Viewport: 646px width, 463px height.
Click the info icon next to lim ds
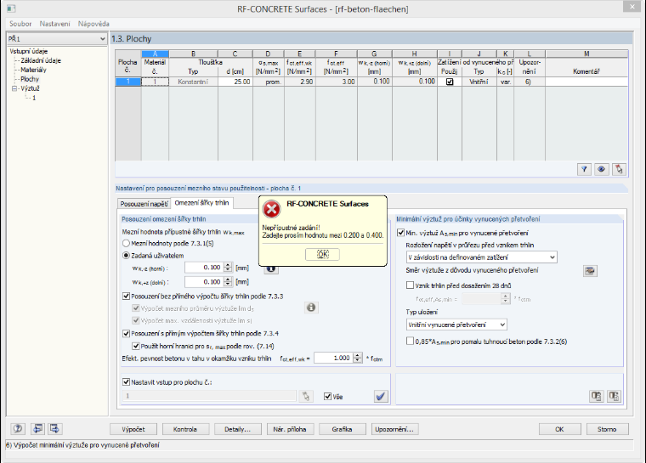pyautogui.click(x=311, y=308)
